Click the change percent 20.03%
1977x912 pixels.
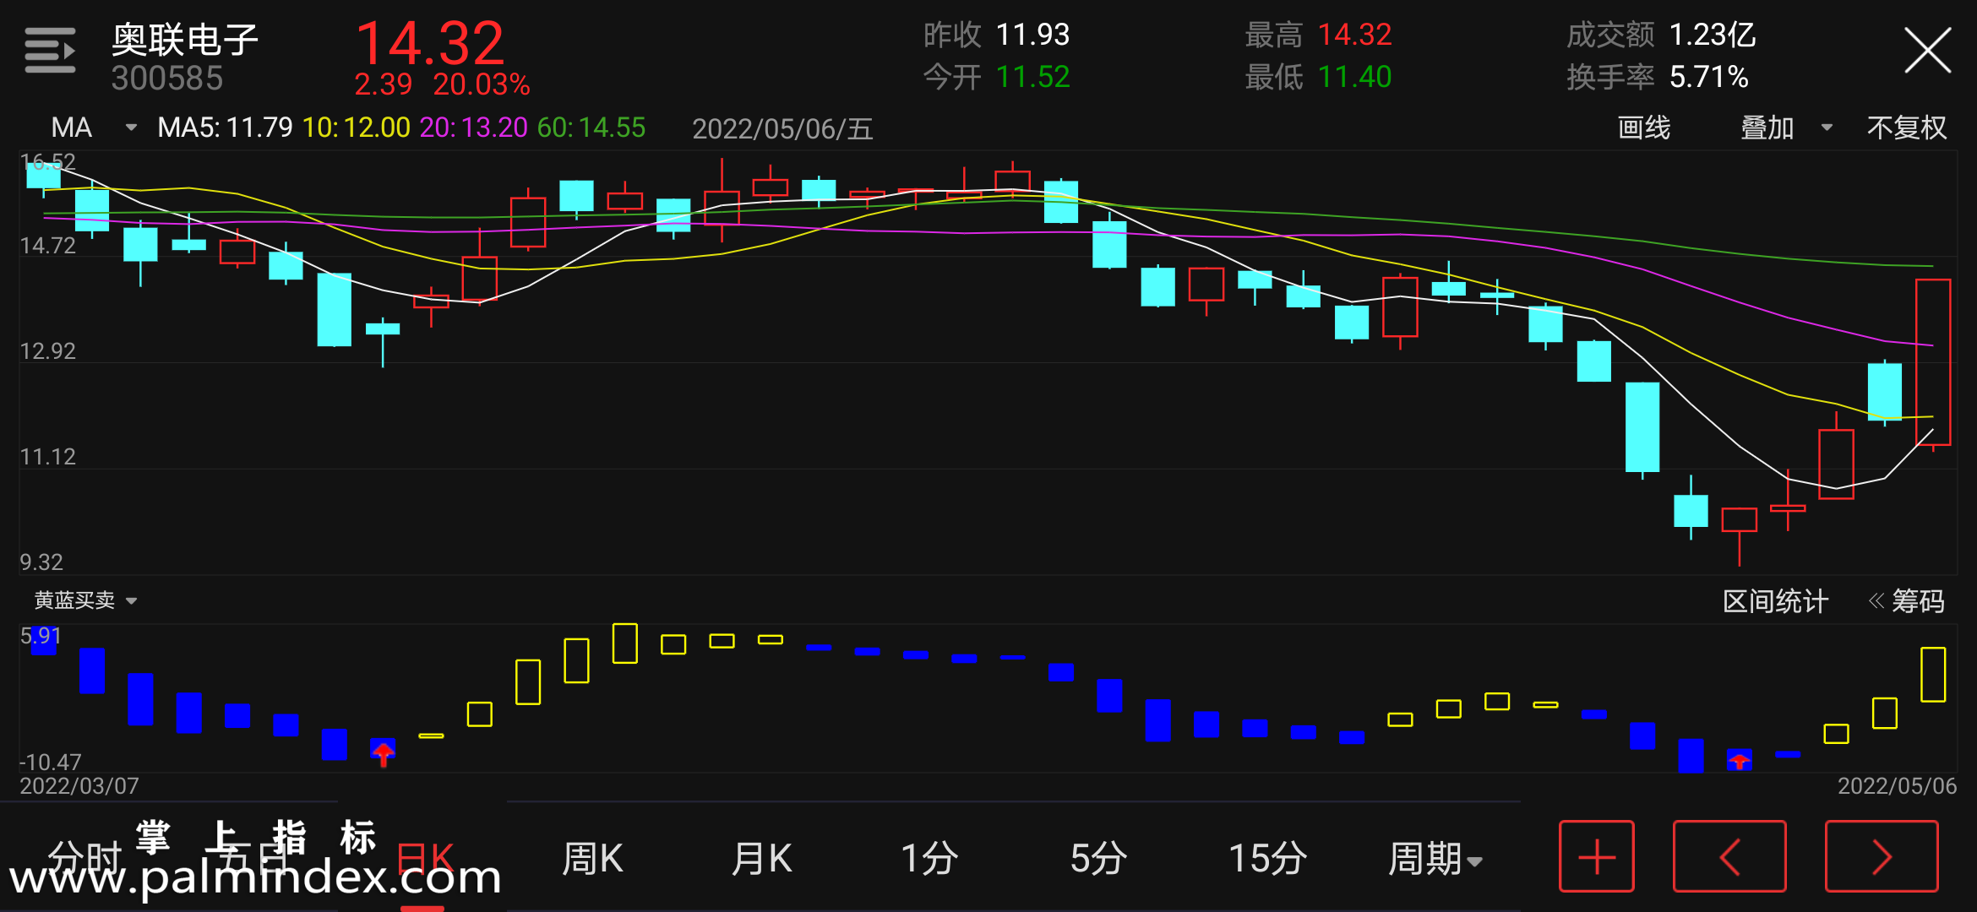482,84
